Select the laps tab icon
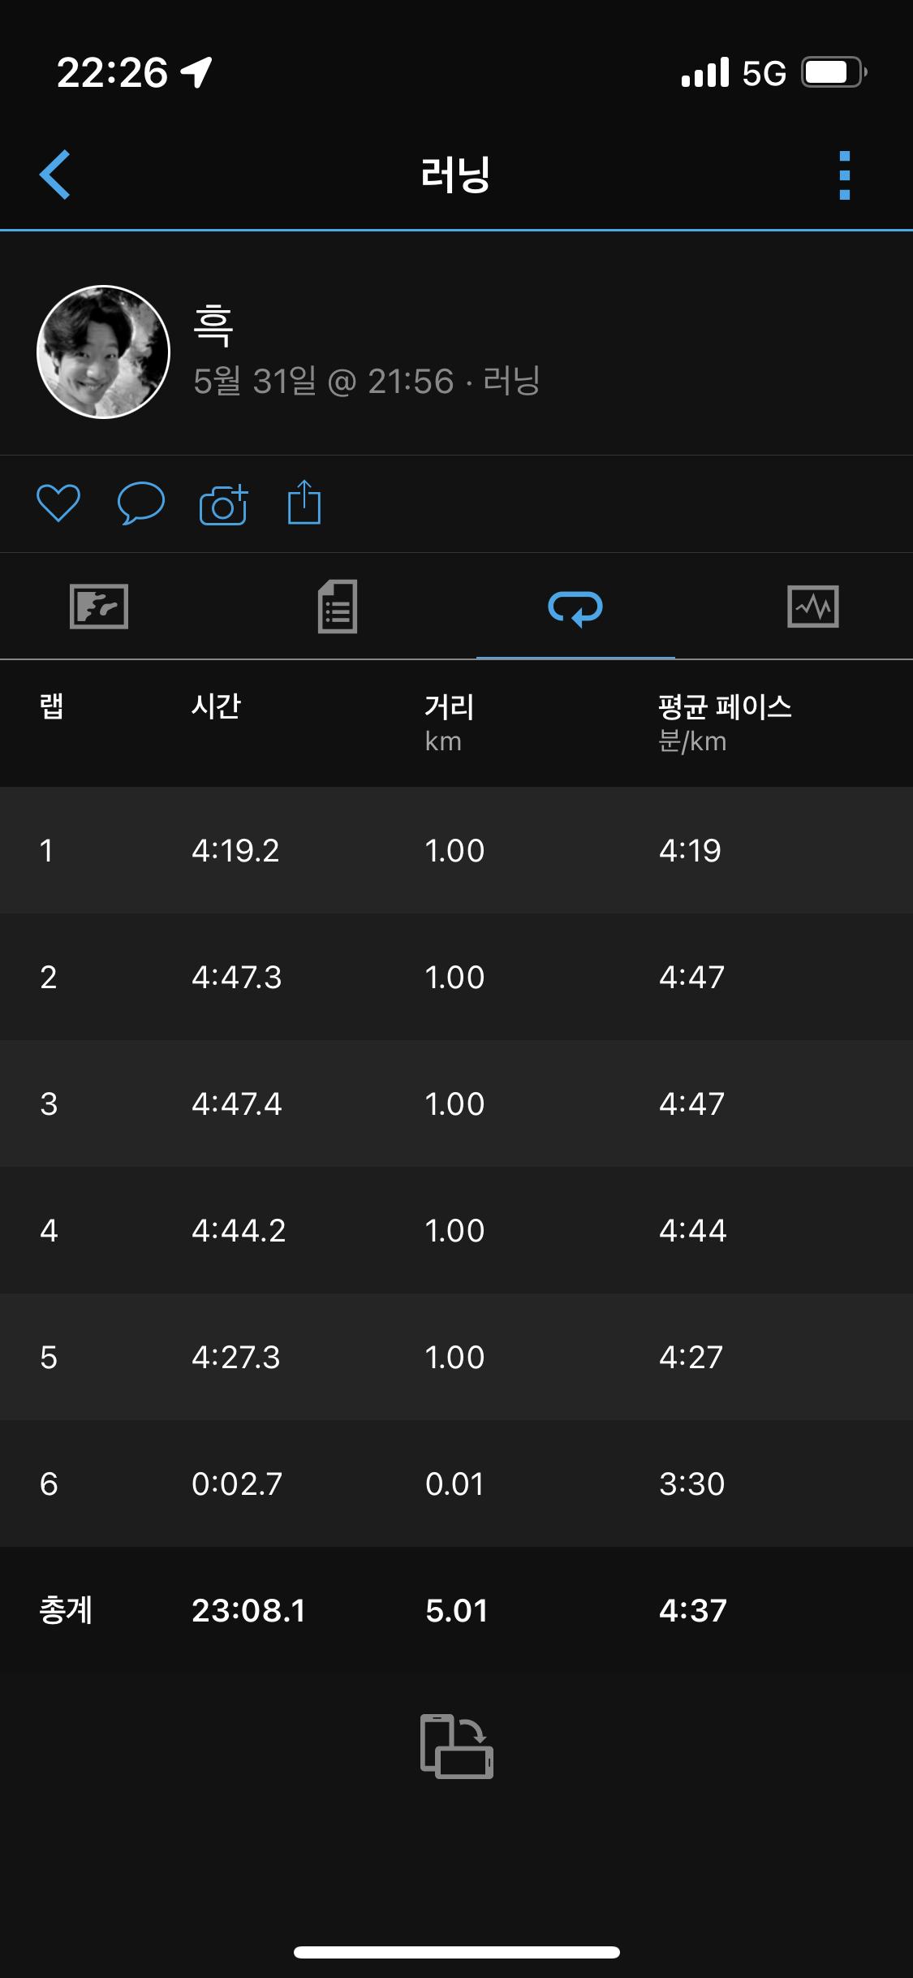 pos(575,608)
